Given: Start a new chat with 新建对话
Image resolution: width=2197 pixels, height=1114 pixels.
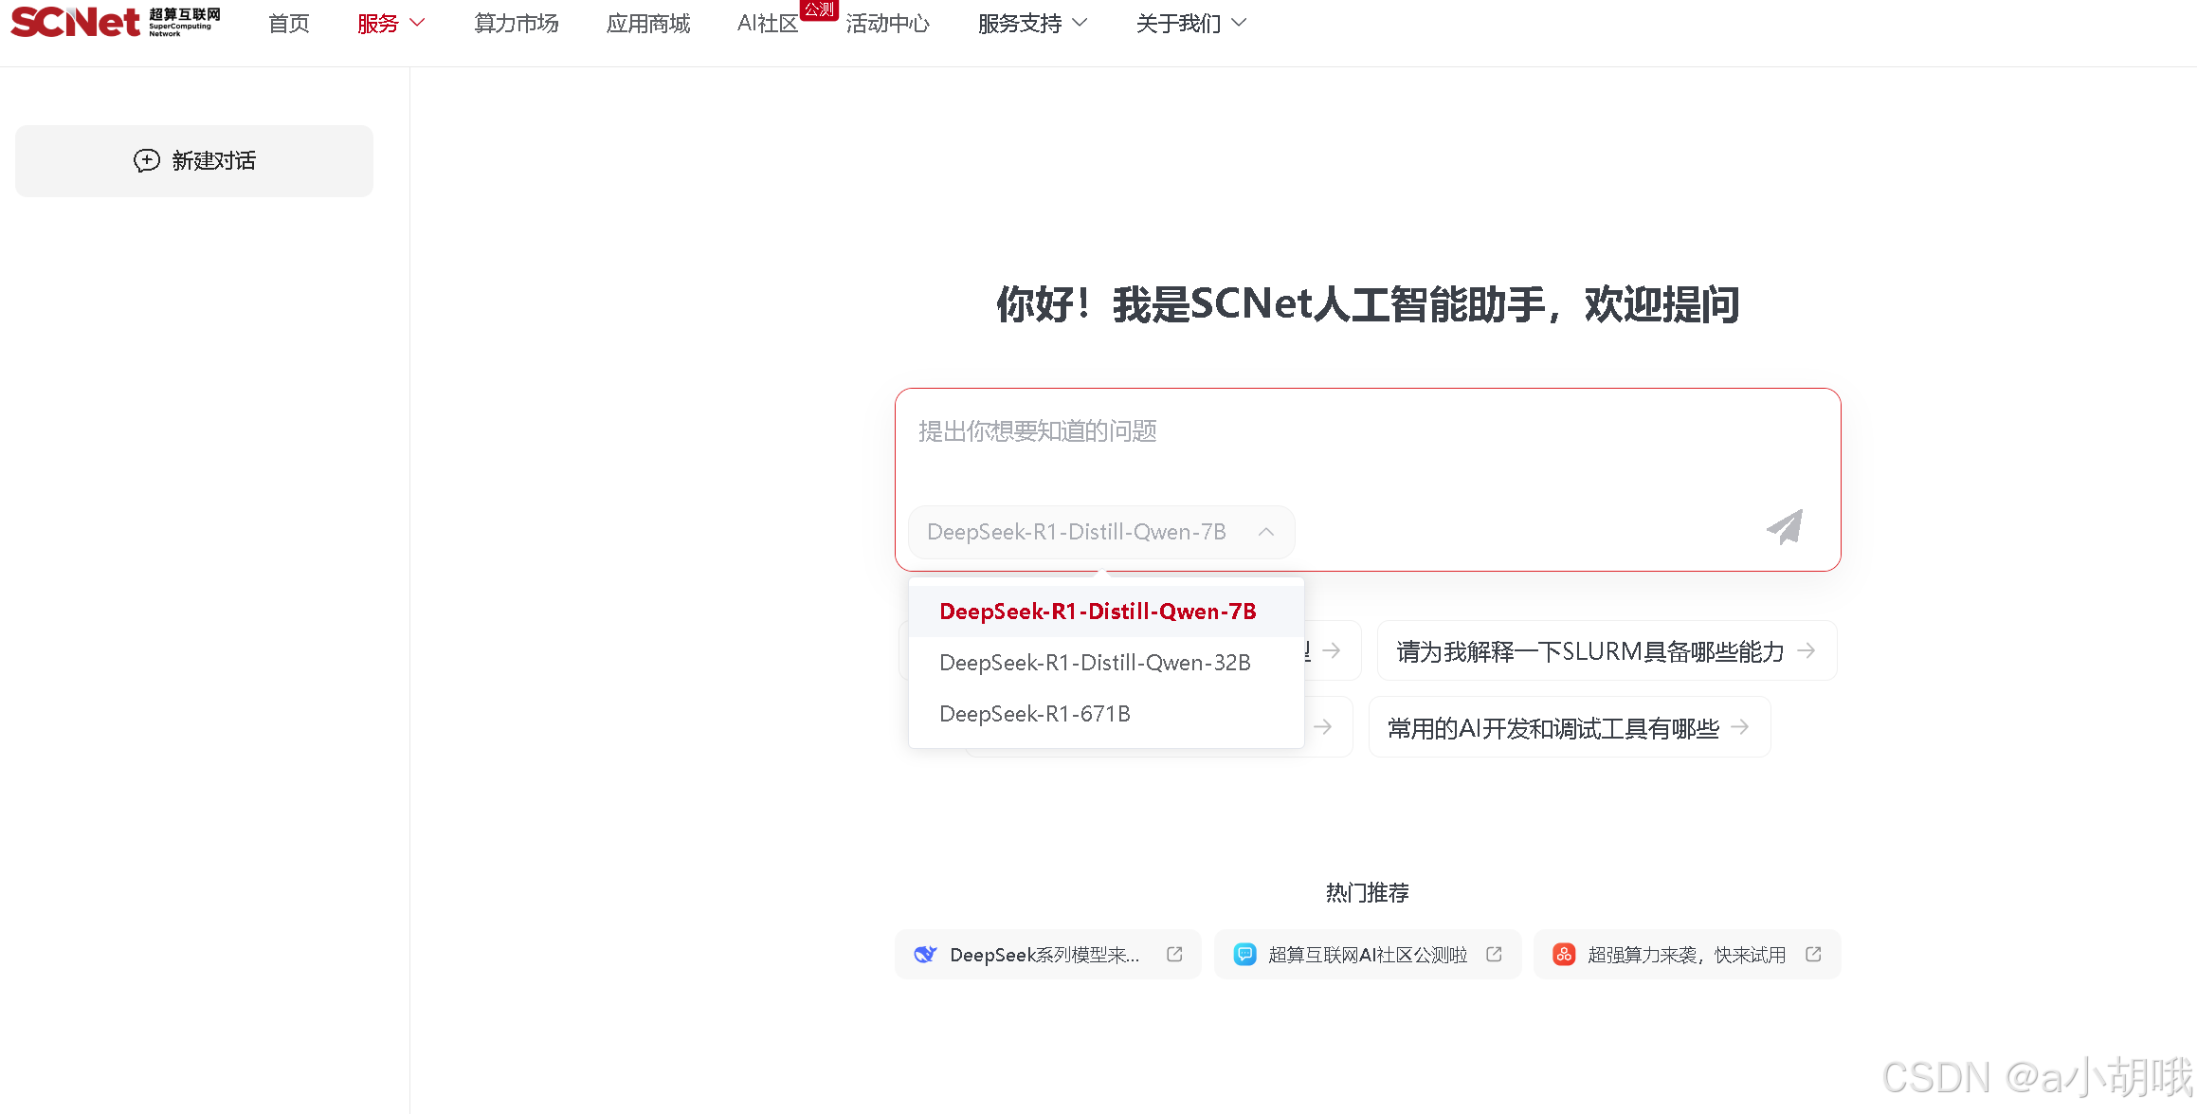Looking at the screenshot, I should tap(194, 161).
